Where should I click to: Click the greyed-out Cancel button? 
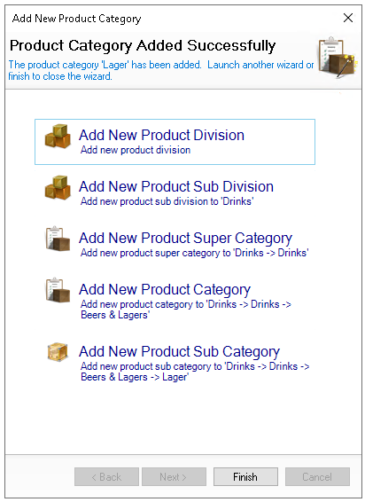(x=317, y=477)
